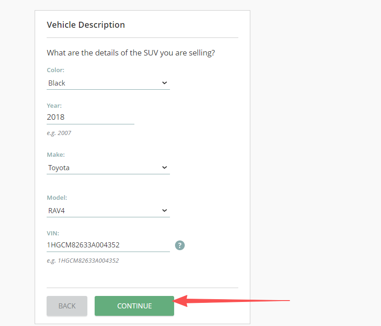The image size is (381, 326).
Task: Click the example VIN hint below field
Action: [83, 261]
